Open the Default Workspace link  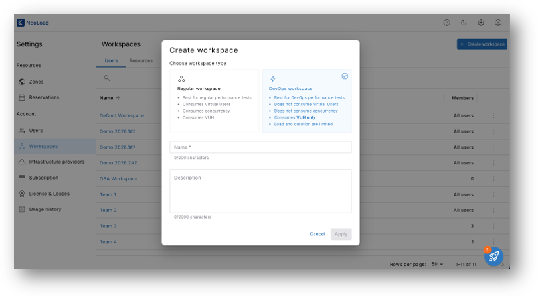122,116
